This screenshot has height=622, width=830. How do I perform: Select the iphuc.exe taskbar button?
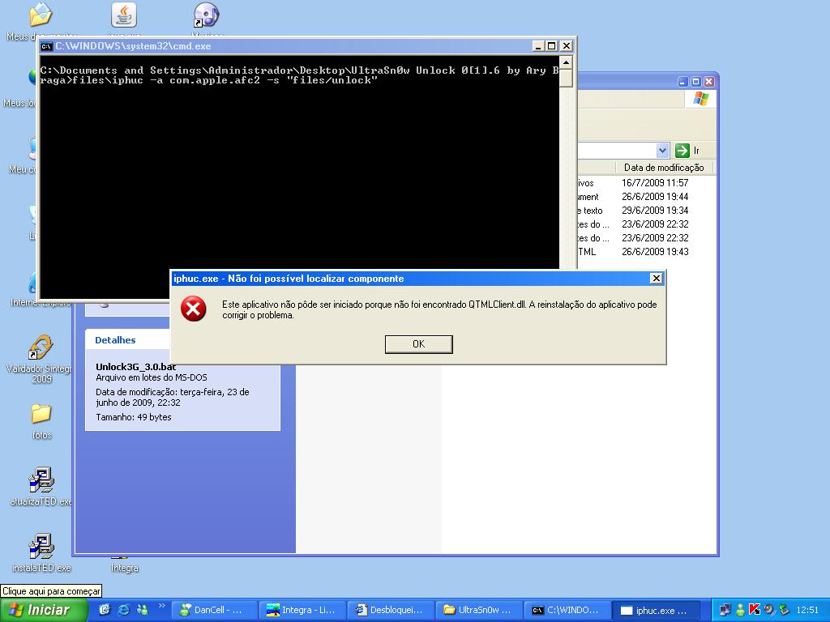655,610
